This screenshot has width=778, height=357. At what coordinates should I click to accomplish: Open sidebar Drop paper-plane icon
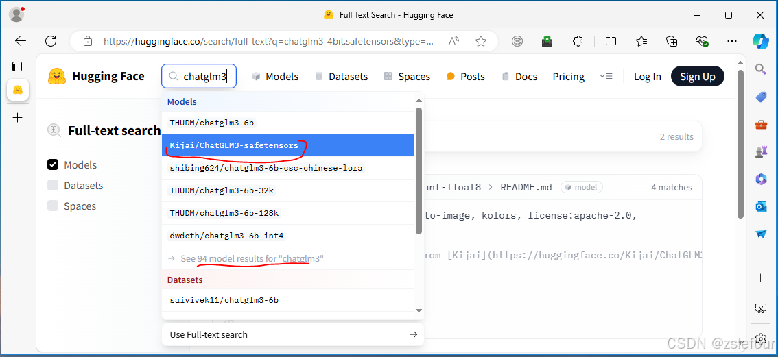pos(761,234)
